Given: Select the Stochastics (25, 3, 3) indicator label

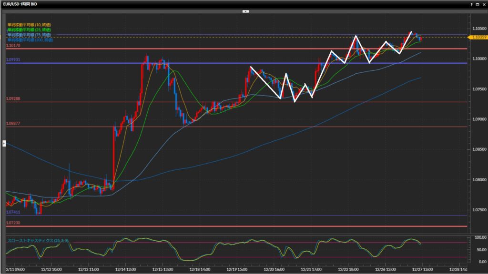Looking at the screenshot, I should point(38,241).
